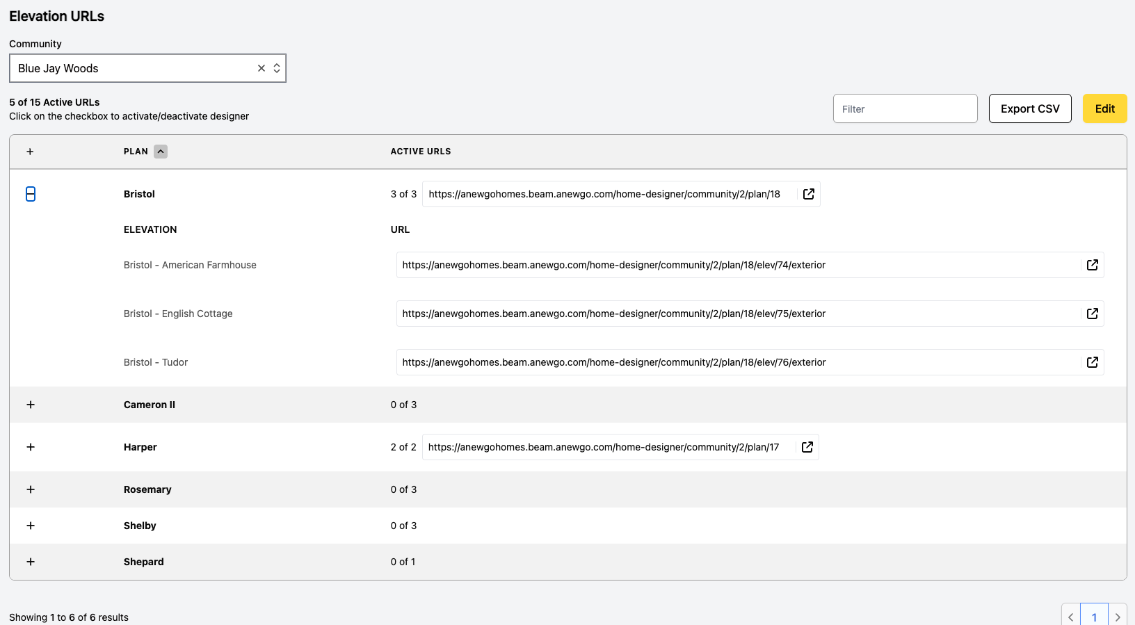Expand all rows with header plus
Screen dimensions: 1135x625
[x=30, y=152]
